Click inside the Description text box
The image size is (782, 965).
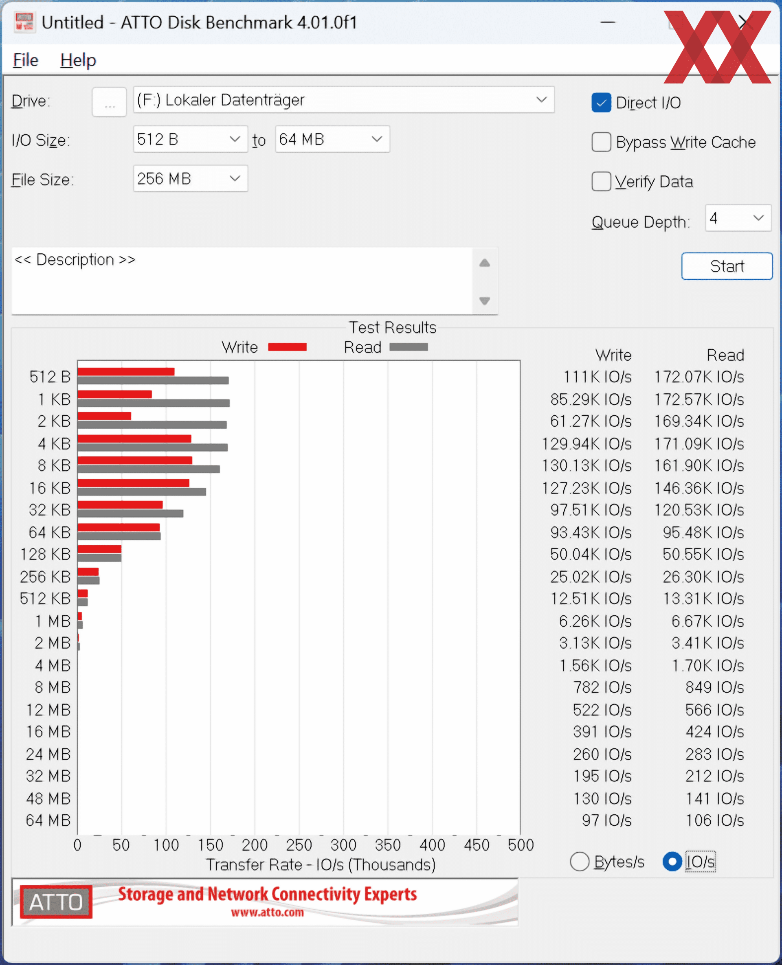click(242, 281)
